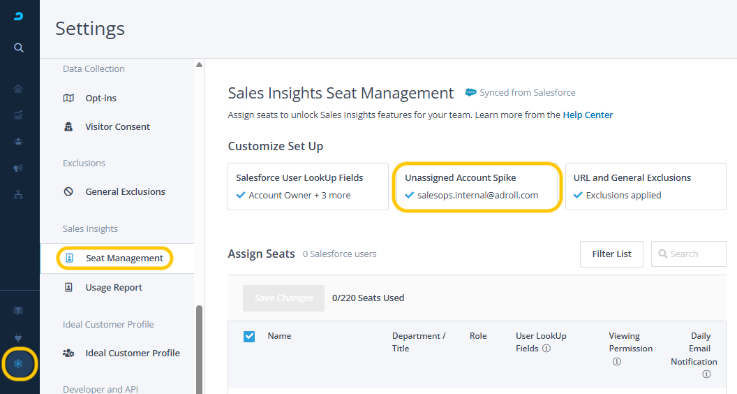Open Salesforce User LookUp Fields card
The height and width of the screenshot is (394, 737).
tap(308, 187)
